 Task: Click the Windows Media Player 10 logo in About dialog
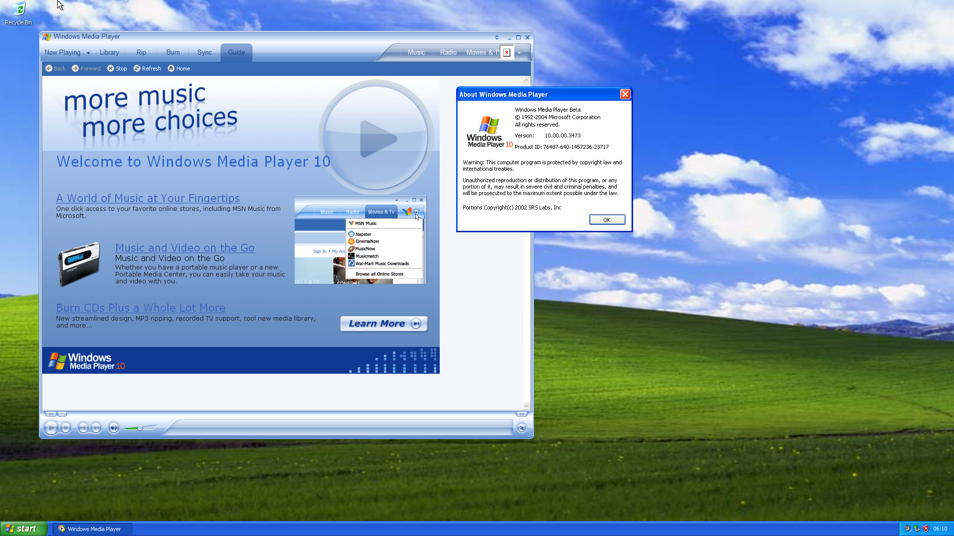489,132
